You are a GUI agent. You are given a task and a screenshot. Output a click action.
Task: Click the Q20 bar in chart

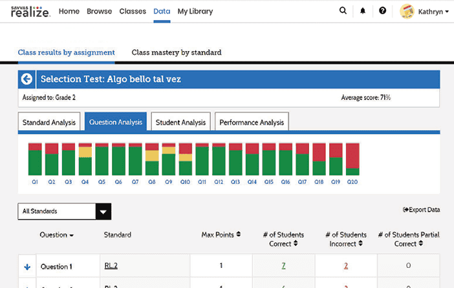[352, 159]
